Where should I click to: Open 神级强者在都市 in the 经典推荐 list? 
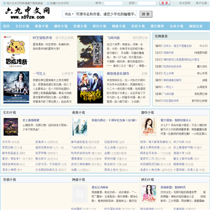pos(173,80)
